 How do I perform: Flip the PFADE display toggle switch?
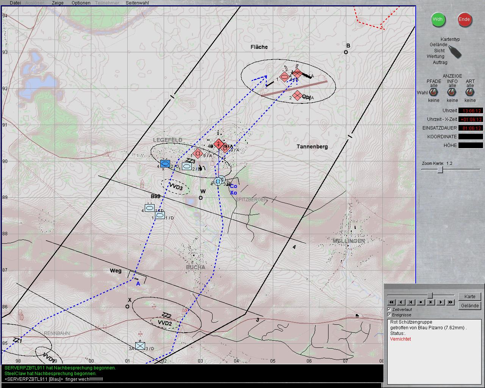pyautogui.click(x=434, y=93)
